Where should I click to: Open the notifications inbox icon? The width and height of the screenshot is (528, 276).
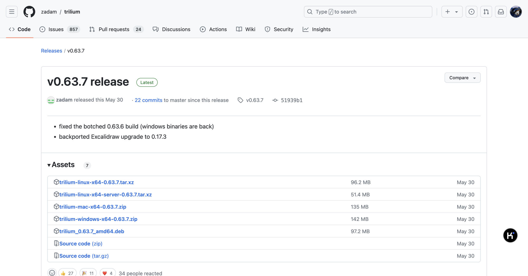click(x=501, y=12)
